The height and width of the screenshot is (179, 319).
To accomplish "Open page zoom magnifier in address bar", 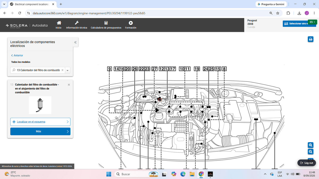I will (271, 13).
